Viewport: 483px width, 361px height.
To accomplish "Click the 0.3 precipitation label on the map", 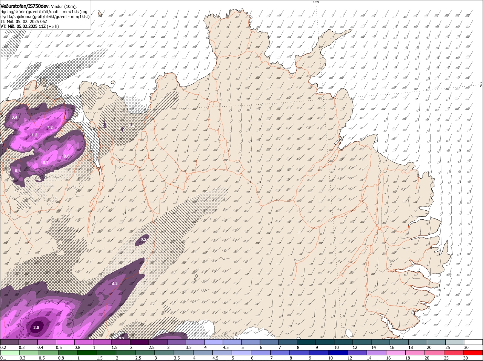I will click(x=115, y=283).
